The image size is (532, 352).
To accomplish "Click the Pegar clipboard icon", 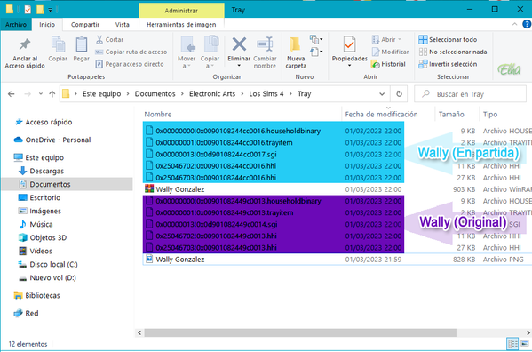I will [82, 50].
